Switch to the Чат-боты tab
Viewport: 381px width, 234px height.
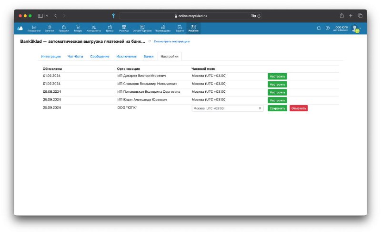point(75,56)
